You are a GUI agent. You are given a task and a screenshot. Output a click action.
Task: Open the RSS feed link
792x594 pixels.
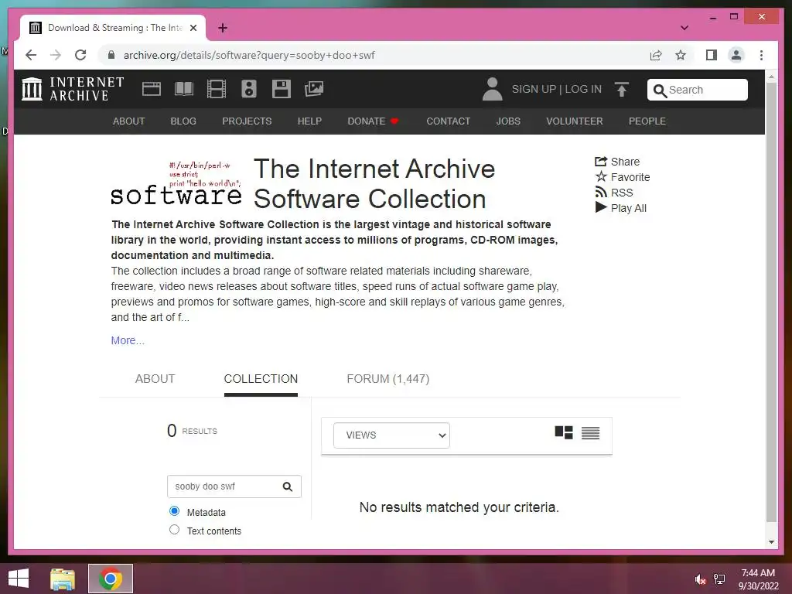(x=613, y=193)
